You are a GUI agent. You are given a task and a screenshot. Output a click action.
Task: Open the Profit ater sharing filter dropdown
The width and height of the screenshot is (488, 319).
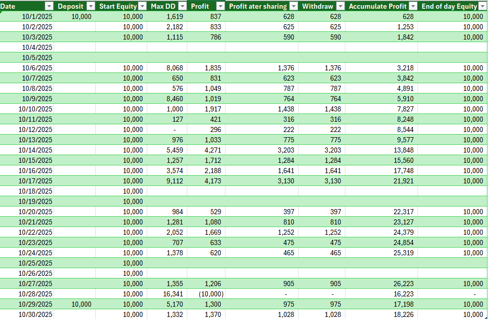tap(293, 6)
